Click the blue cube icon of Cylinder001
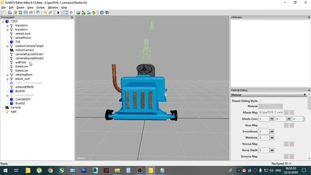This screenshot has height=175, width=311. click(12, 99)
